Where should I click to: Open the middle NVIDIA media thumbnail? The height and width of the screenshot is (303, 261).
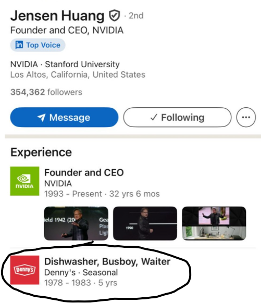(x=145, y=223)
